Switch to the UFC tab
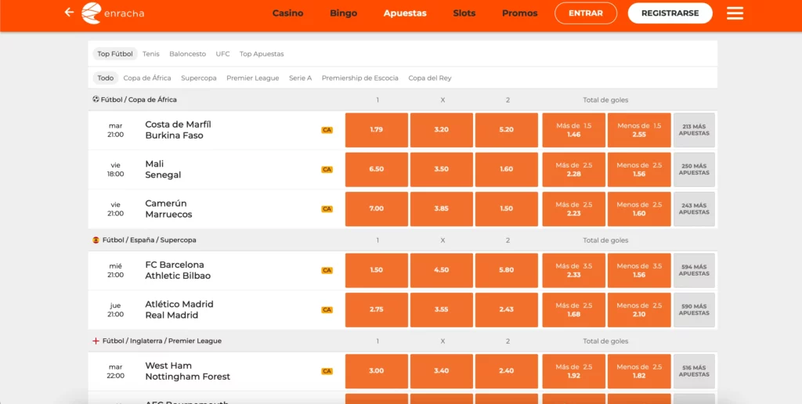This screenshot has height=404, width=802. coord(222,54)
